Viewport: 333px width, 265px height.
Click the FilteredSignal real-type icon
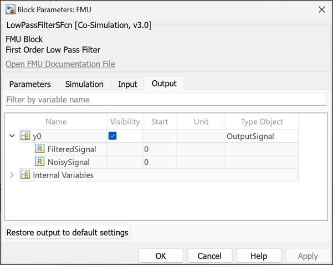click(x=40, y=149)
